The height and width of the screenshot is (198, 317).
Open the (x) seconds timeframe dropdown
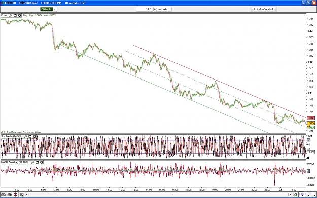pos(162,9)
